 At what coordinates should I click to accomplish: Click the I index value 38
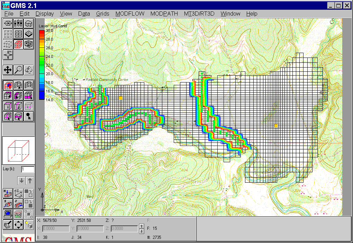(45, 237)
